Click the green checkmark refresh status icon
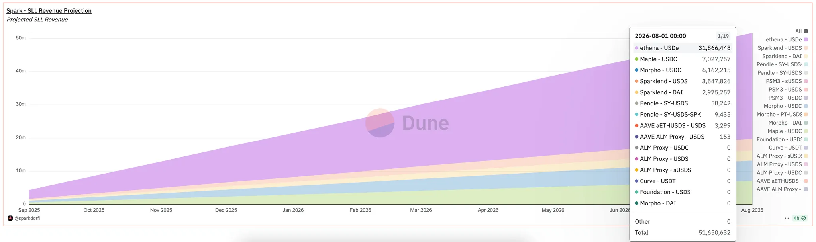The width and height of the screenshot is (816, 242). [804, 218]
